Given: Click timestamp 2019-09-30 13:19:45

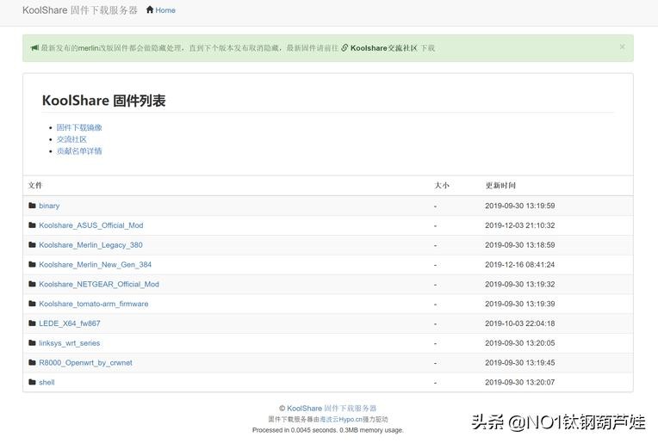Looking at the screenshot, I should [520, 363].
